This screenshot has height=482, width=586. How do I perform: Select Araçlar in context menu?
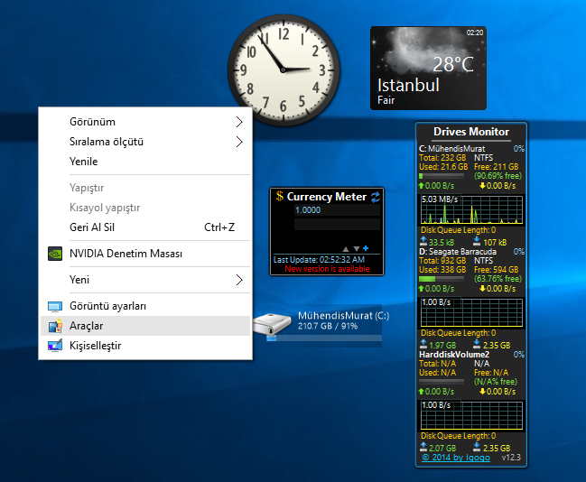145,326
